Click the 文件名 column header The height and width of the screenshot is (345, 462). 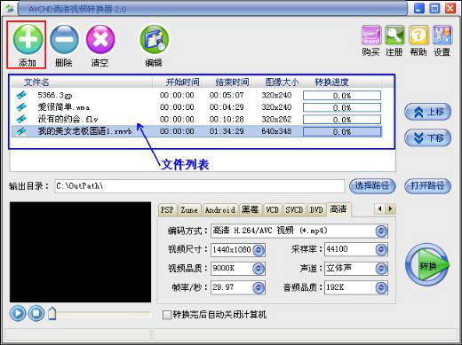coord(82,82)
